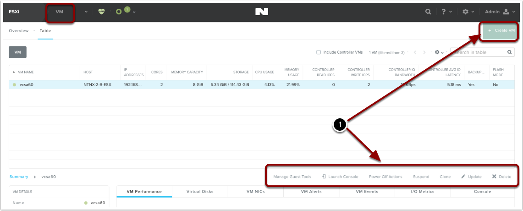The height and width of the screenshot is (211, 523).
Task: Open the alerts circle indicator icon
Action: (119, 11)
